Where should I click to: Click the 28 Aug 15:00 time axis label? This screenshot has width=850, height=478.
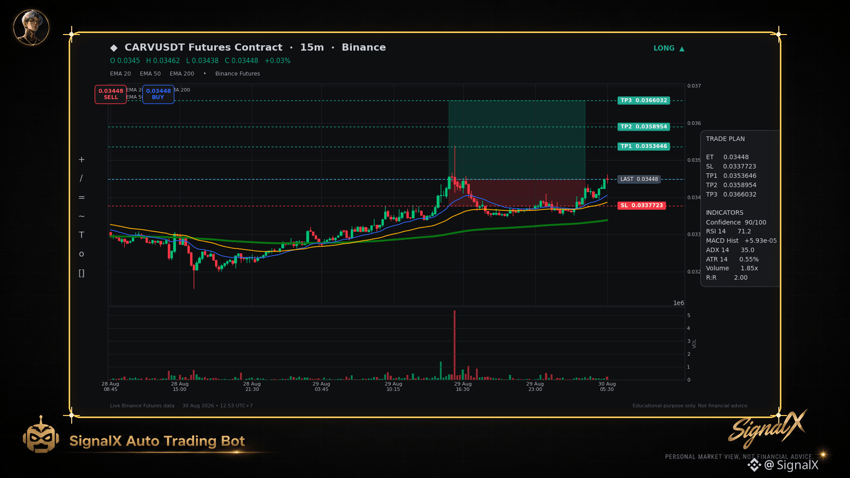[x=179, y=387]
